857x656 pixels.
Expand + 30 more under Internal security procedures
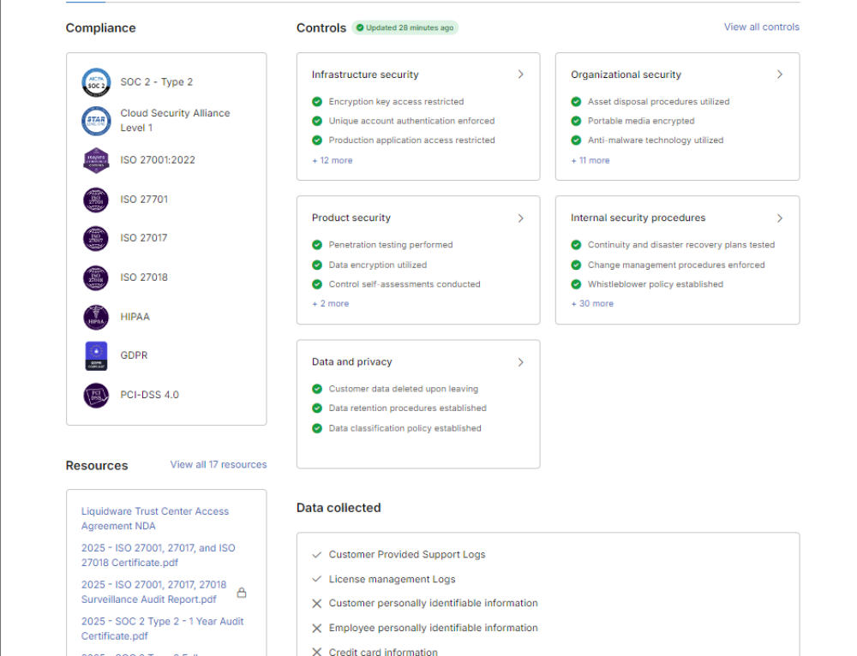click(590, 303)
